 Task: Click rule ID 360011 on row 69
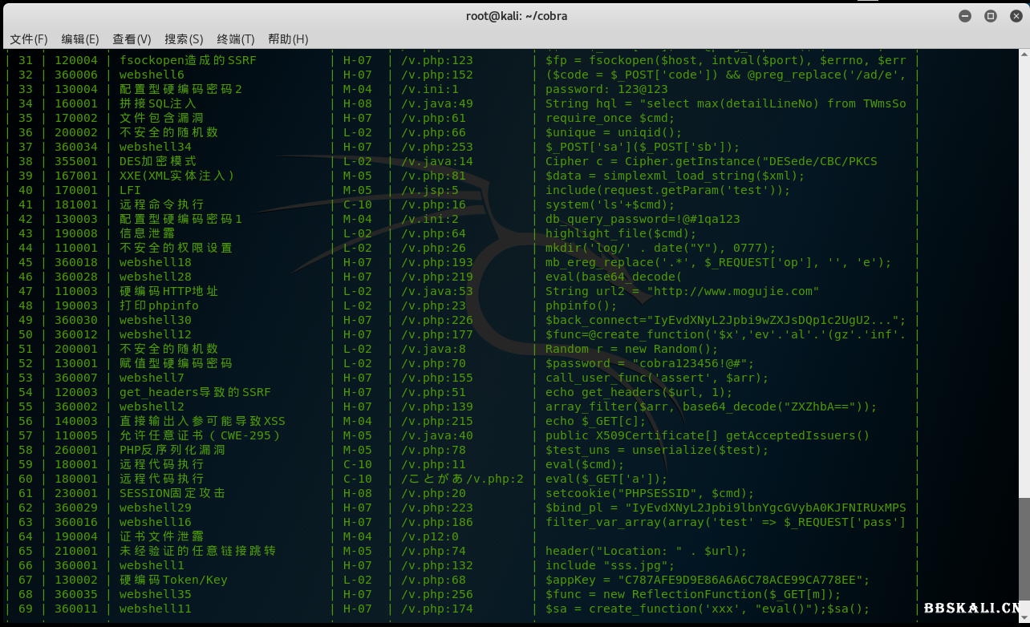(76, 609)
